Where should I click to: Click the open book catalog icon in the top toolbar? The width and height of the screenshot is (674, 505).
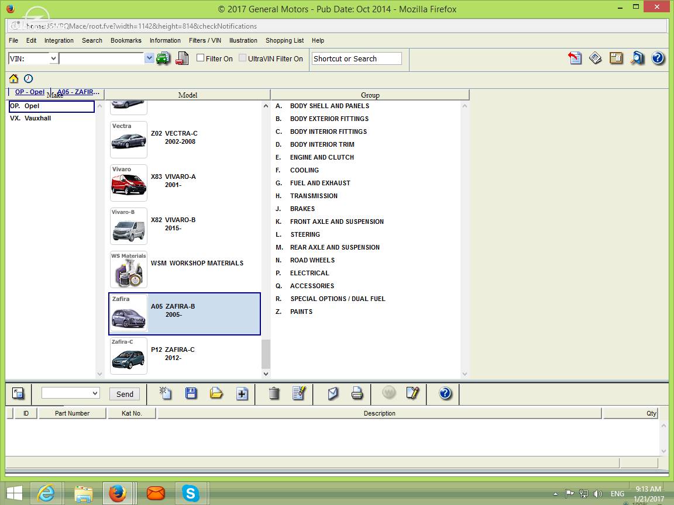(616, 58)
